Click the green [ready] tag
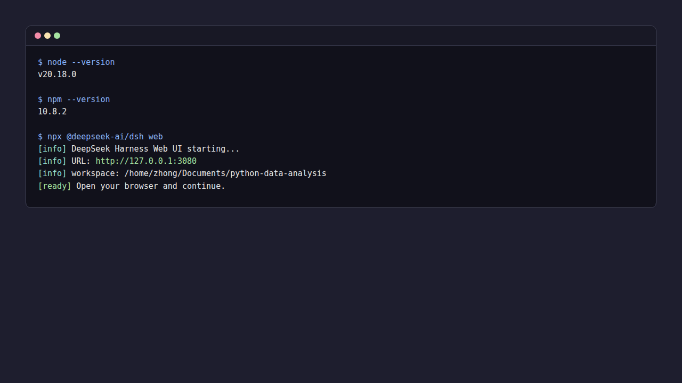The height and width of the screenshot is (383, 682). (x=54, y=186)
